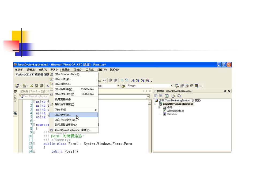Select 加入參考(R)... in the project menu
Image resolution: width=257 pixels, height=192 pixels.
pos(74,115)
